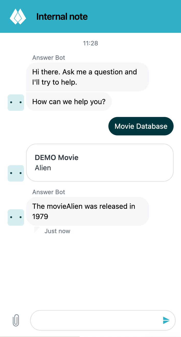Click bot avatar next to 'How can we help you?'
Screen dimensions: 181x337
16,103
